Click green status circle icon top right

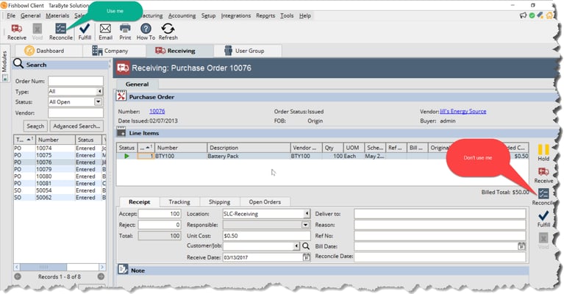click(x=532, y=15)
